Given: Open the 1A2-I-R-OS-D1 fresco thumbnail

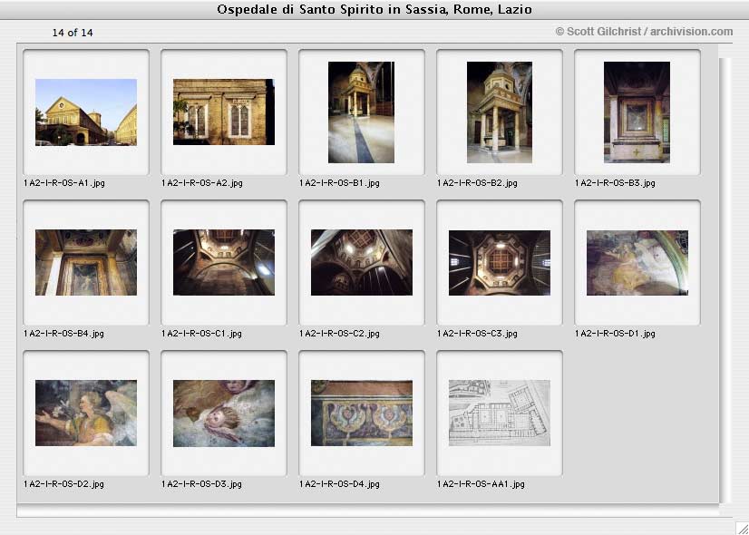Looking at the screenshot, I should click(637, 263).
